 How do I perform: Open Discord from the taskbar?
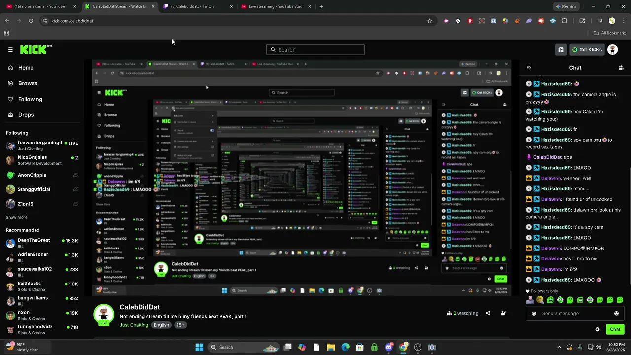(x=389, y=347)
